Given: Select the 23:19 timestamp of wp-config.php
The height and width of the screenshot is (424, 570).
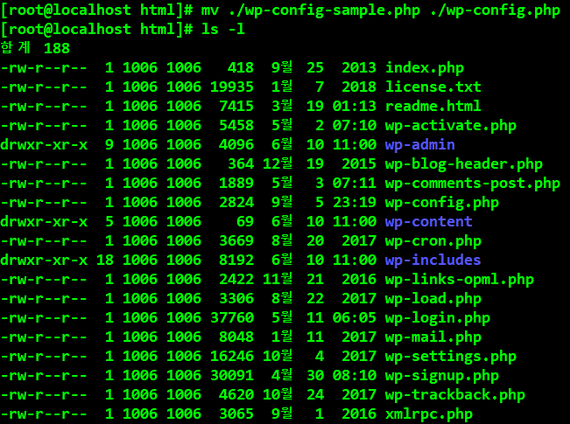Looking at the screenshot, I should pos(355,203).
